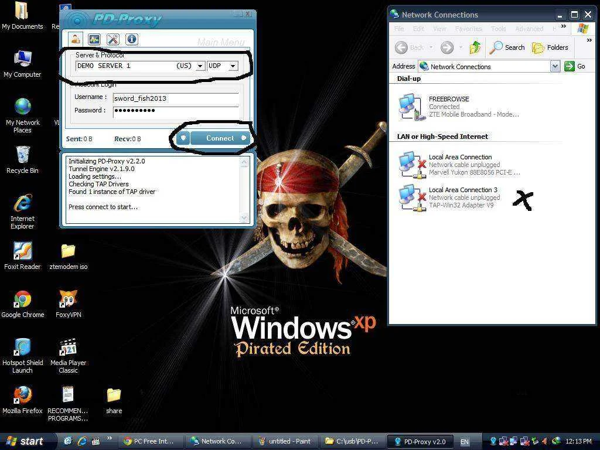Select Local Area Connection 3 TAP-Win32 adapter
Image resolution: width=600 pixels, height=450 pixels.
tap(449, 197)
